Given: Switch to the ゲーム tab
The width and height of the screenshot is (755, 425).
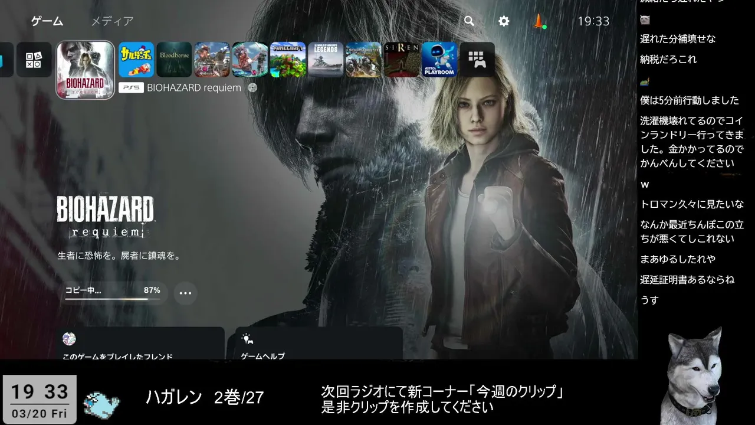Looking at the screenshot, I should pos(47,21).
